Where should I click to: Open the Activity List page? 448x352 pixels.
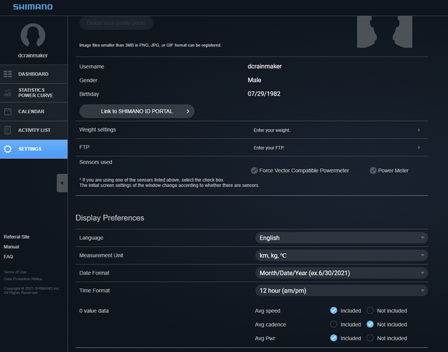click(34, 130)
